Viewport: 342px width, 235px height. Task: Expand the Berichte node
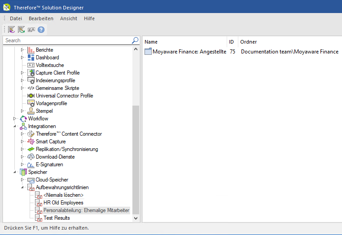pyautogui.click(x=22, y=50)
